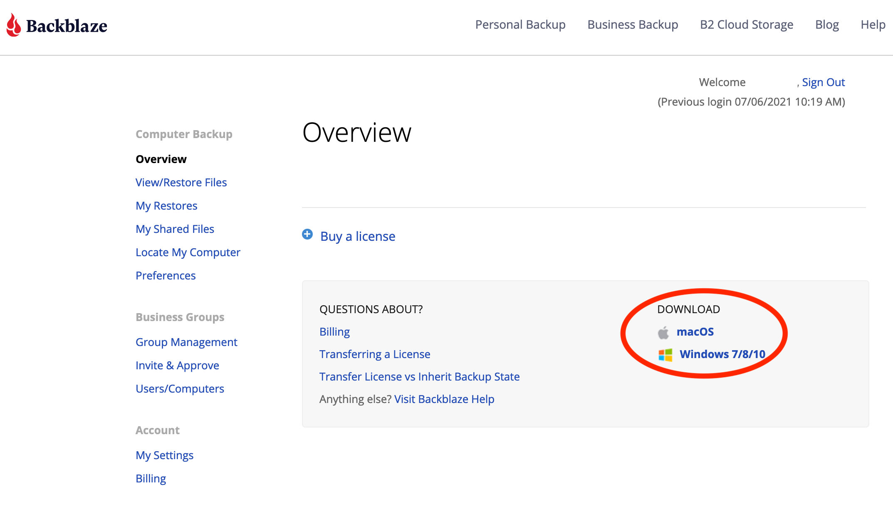Open My Shared Files
Screen dimensions: 893x524
(175, 229)
